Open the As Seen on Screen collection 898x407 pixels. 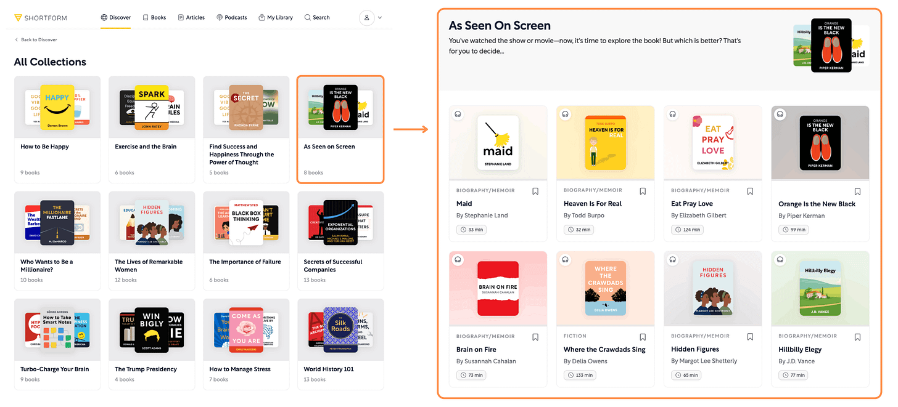click(x=340, y=129)
